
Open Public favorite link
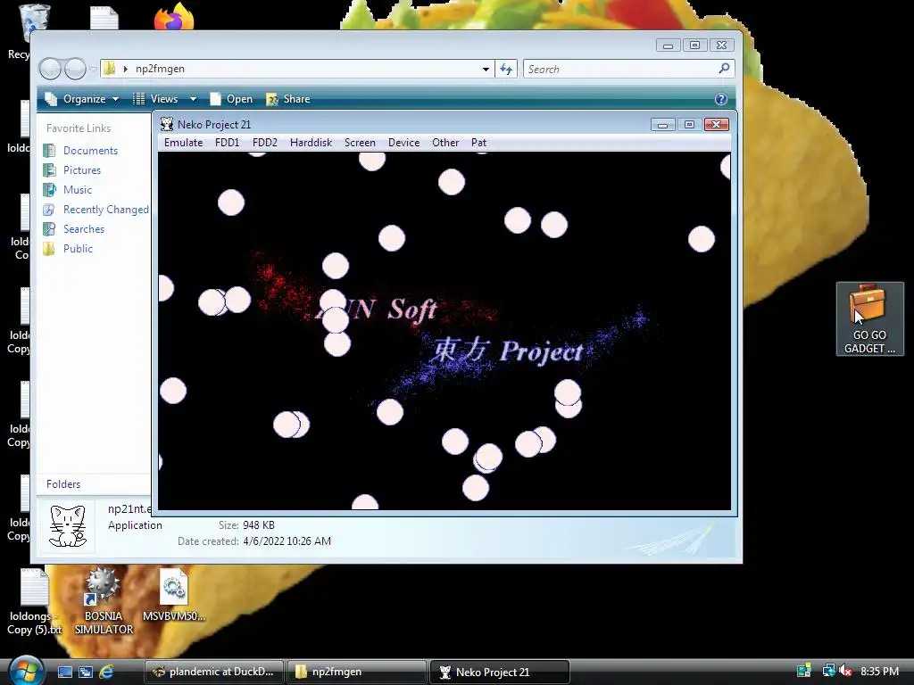78,249
